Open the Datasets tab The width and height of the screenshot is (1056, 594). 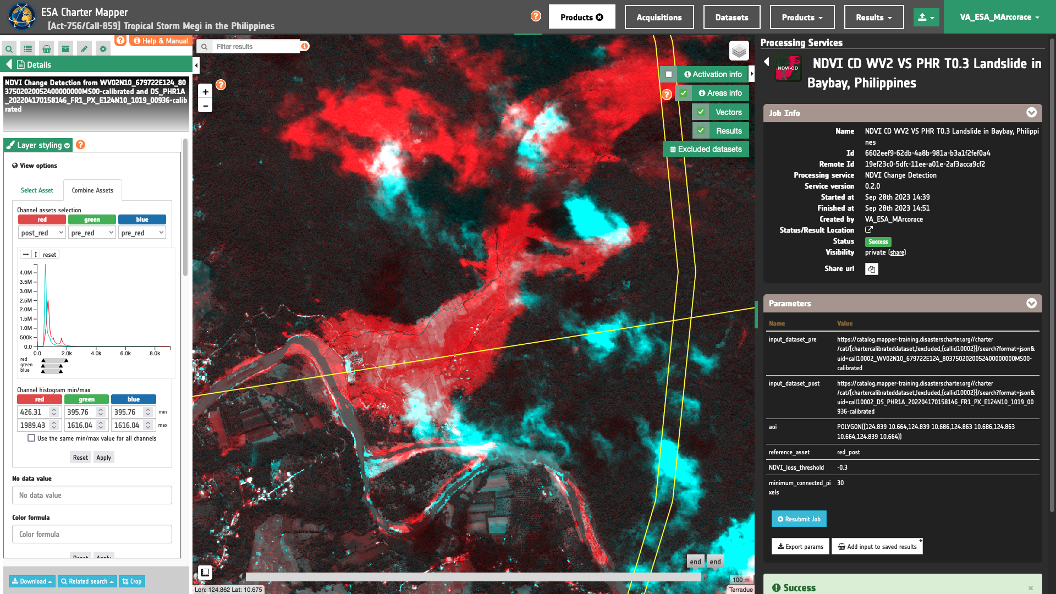click(732, 17)
